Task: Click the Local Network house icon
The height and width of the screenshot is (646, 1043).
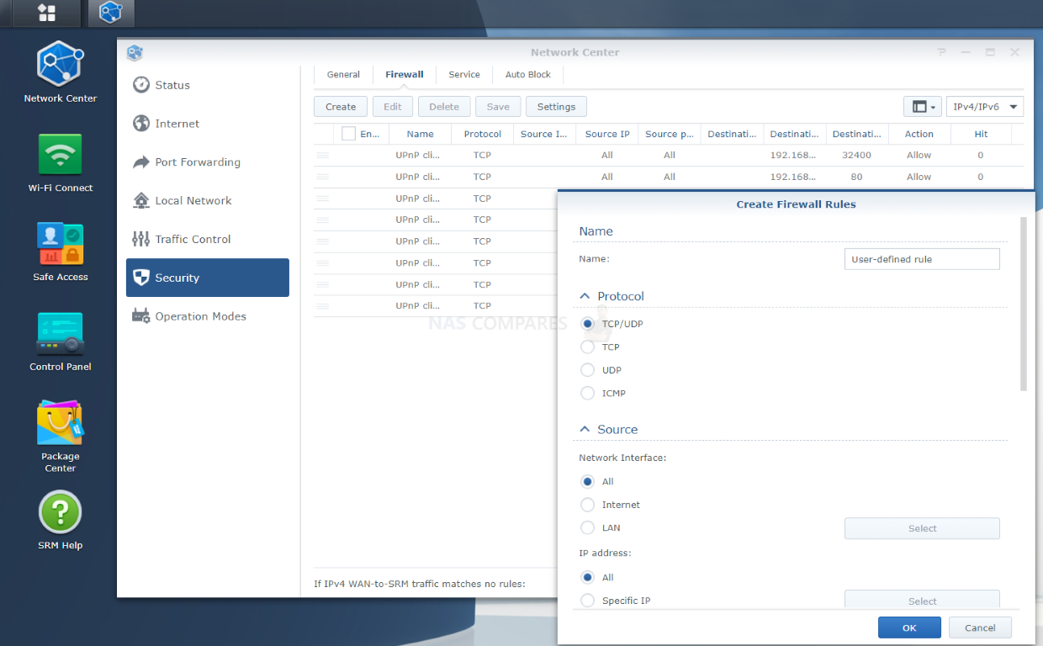Action: [x=141, y=200]
